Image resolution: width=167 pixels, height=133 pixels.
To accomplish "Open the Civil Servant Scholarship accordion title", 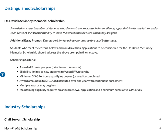I will click(x=22, y=119).
